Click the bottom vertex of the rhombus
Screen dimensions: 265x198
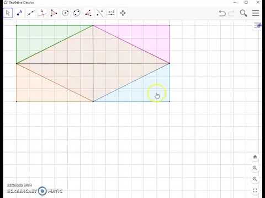click(93, 101)
